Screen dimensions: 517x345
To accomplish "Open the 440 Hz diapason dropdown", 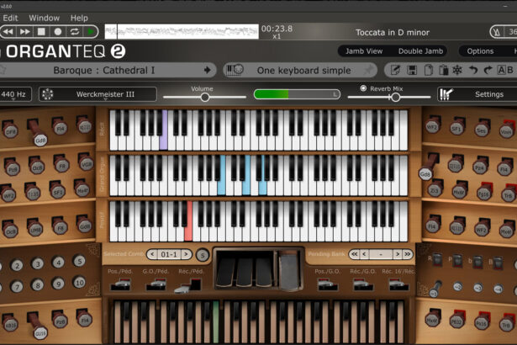I will (x=13, y=94).
